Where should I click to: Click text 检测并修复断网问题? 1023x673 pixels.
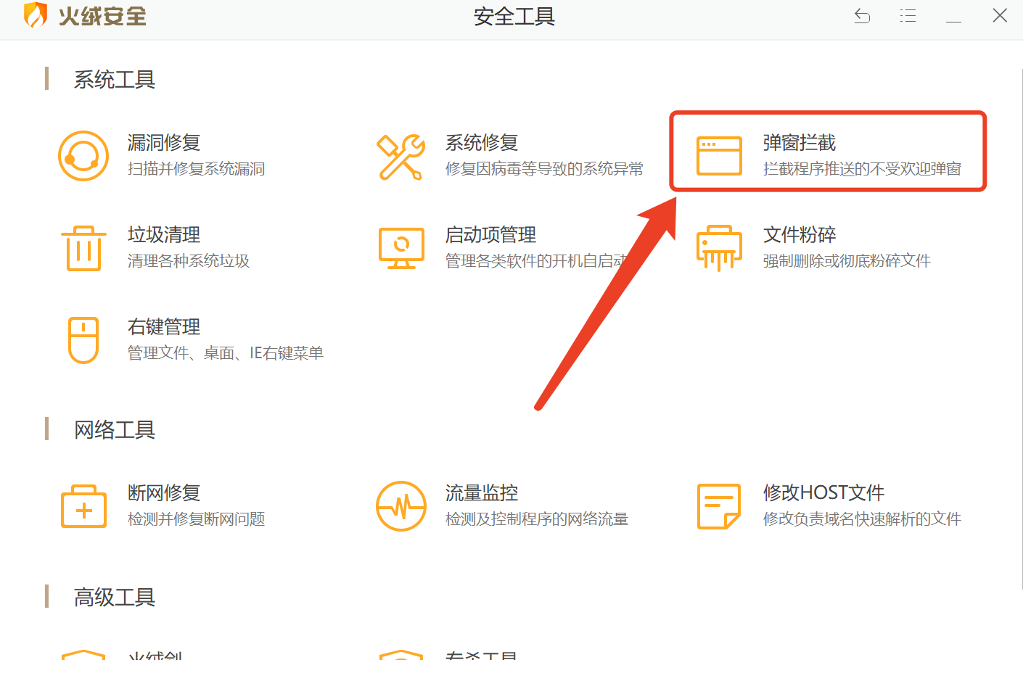[196, 519]
